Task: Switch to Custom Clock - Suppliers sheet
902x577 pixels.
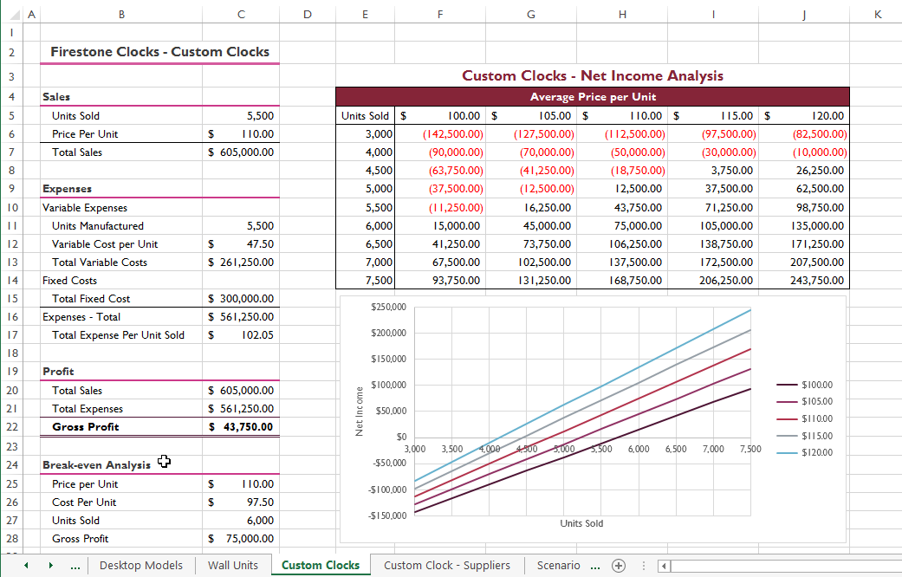Action: [446, 565]
